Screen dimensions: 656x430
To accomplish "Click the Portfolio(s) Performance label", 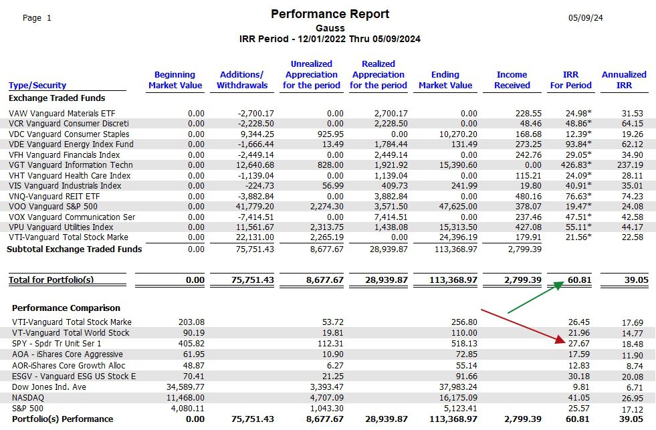I will click(63, 419).
